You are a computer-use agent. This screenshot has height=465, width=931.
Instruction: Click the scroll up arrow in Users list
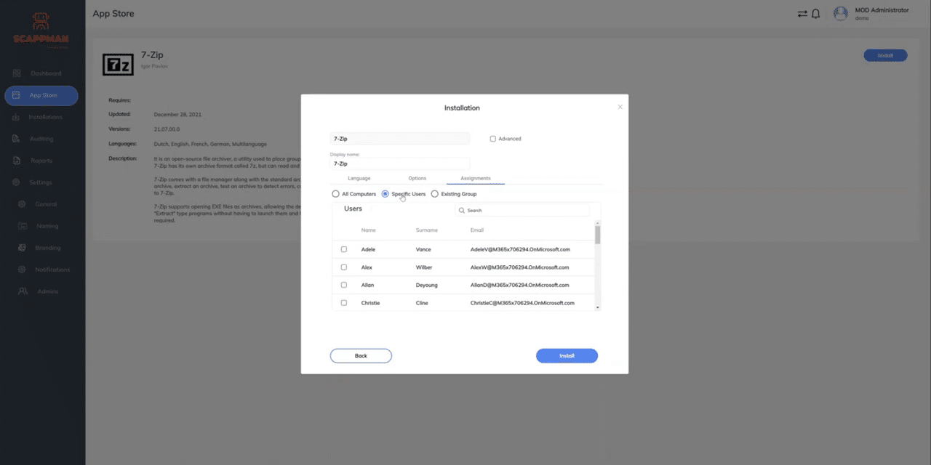pos(598,223)
